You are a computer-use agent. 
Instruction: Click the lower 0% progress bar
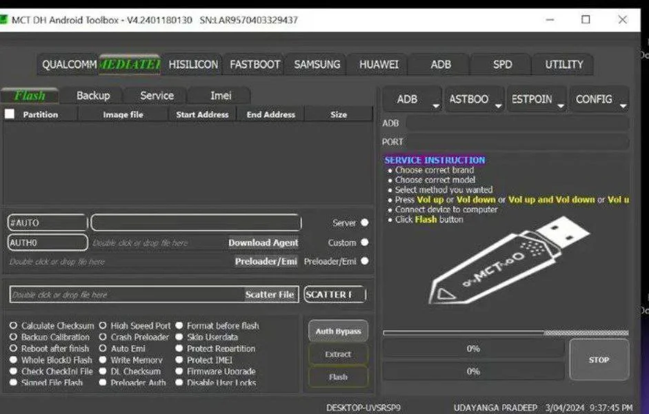pyautogui.click(x=473, y=371)
